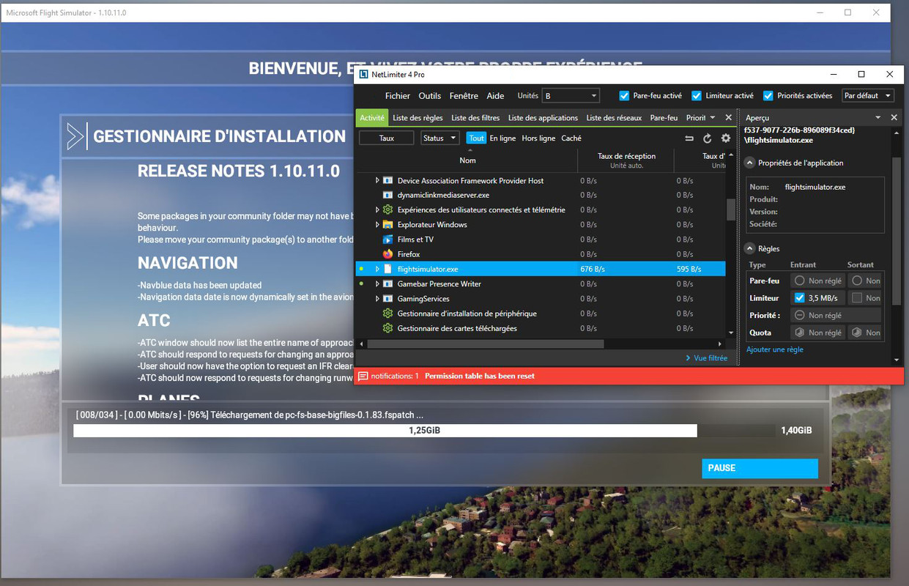The width and height of the screenshot is (909, 586).
Task: Close the Activité tab group with X
Action: pos(729,117)
